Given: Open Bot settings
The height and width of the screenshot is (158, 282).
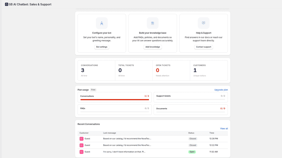Looking at the screenshot, I should pyautogui.click(x=102, y=47).
